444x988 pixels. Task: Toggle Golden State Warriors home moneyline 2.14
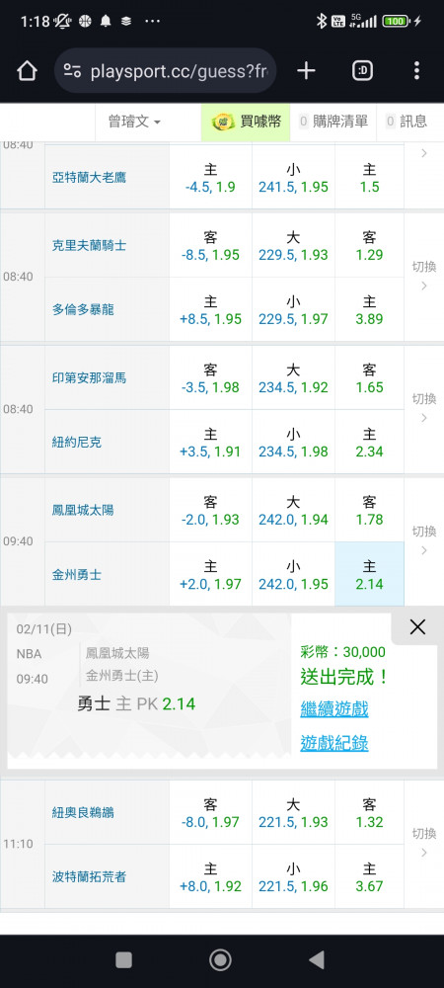[369, 574]
